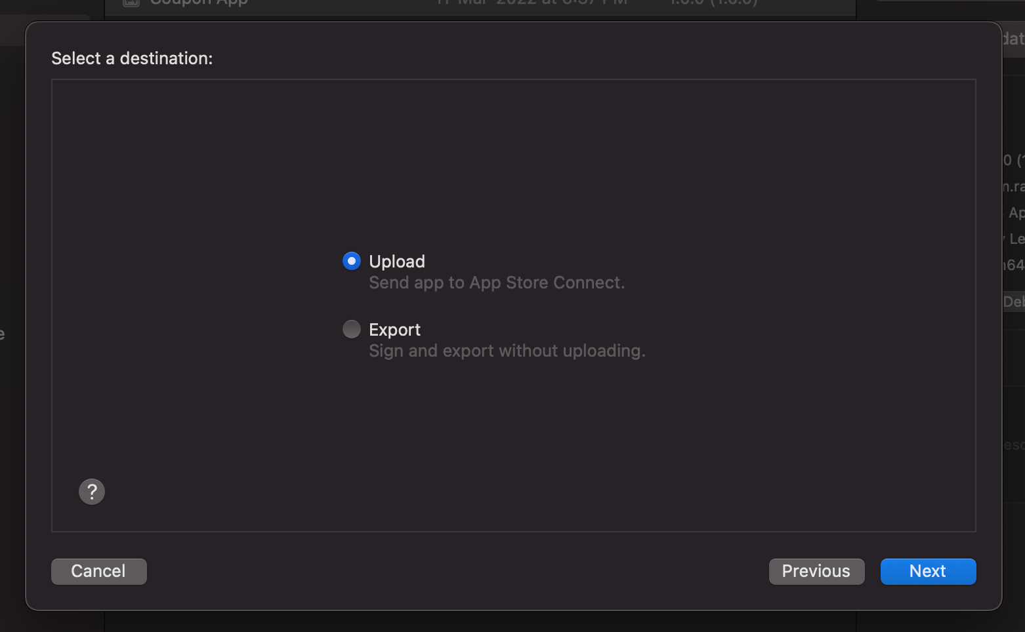Click the question mark help button

[92, 492]
